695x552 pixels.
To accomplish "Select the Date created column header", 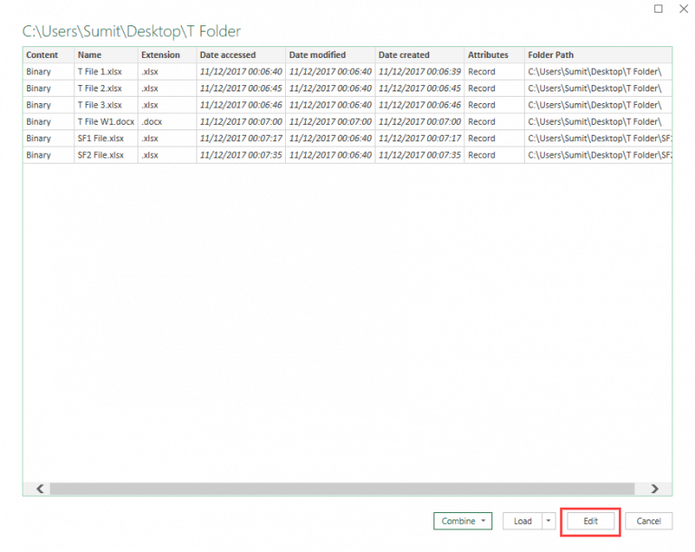I will [x=420, y=55].
